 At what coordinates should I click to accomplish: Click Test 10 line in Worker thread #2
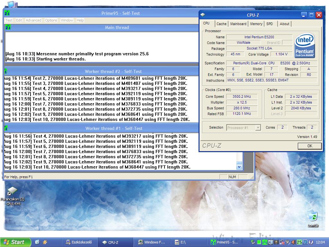pos(97,120)
